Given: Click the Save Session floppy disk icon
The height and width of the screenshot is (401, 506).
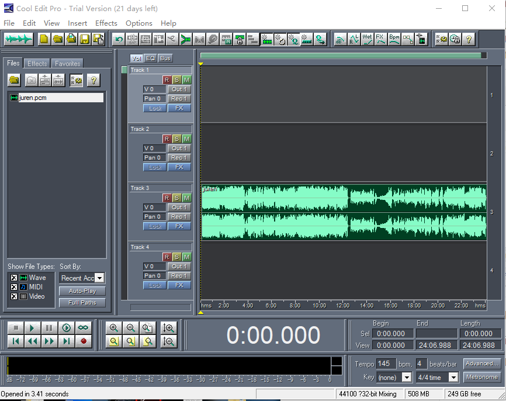Looking at the screenshot, I should tap(85, 39).
